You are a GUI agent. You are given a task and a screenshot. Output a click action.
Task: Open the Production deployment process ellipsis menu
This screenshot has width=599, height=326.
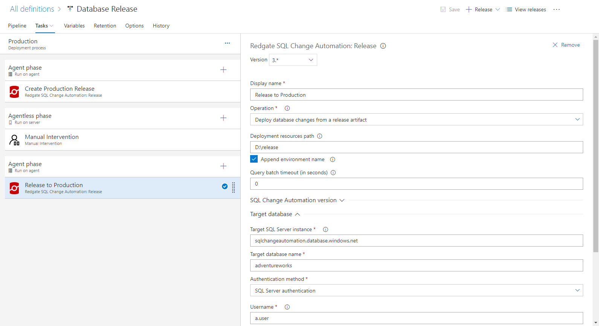(227, 43)
